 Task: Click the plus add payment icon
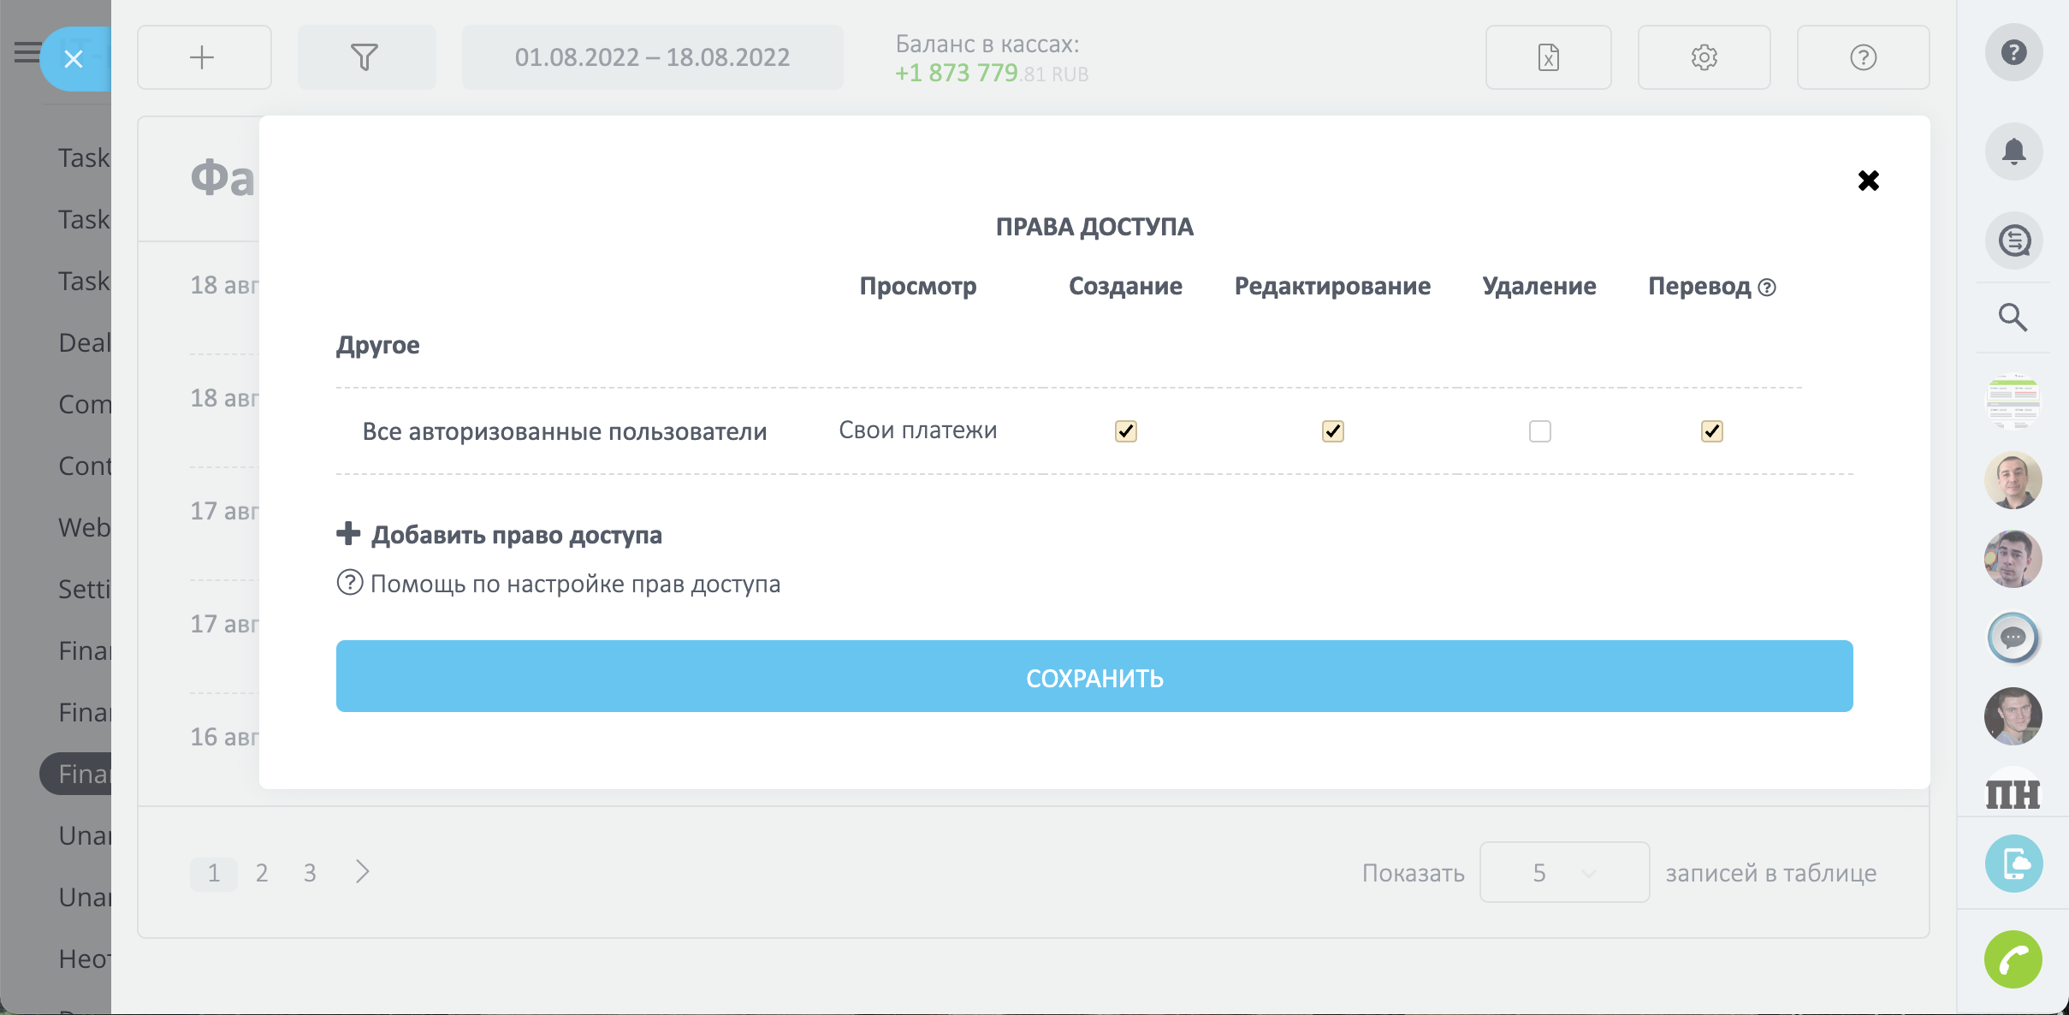click(x=203, y=57)
